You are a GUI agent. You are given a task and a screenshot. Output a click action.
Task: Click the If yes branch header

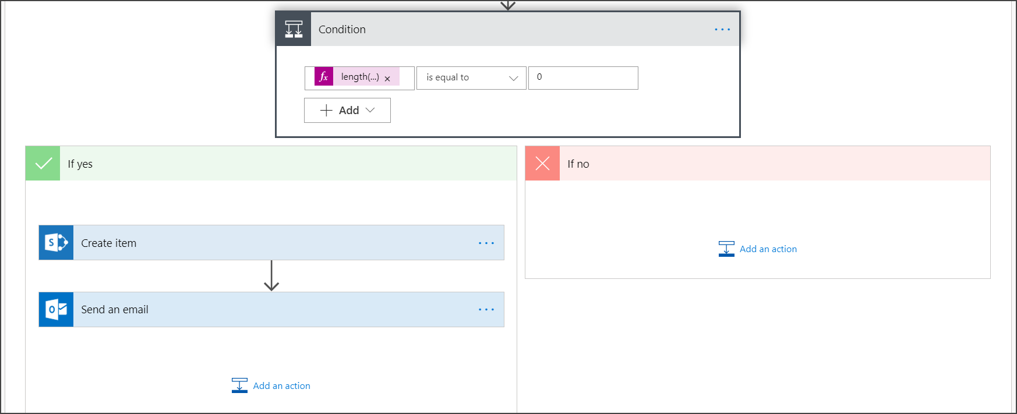pyautogui.click(x=271, y=164)
